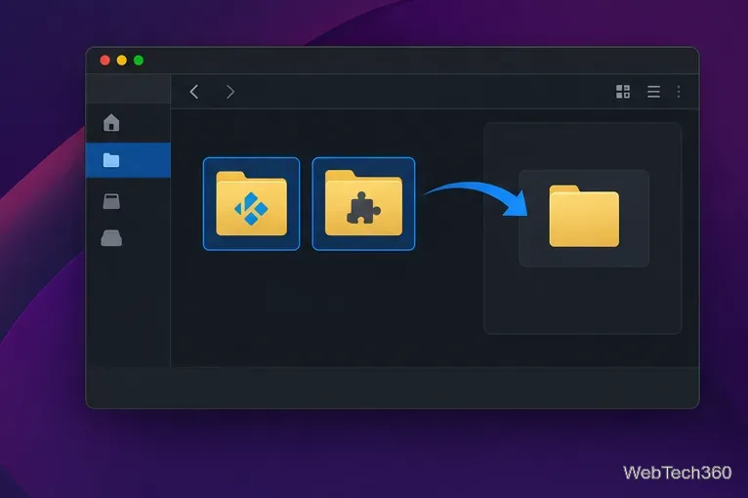Minimize window with the yellow button

122,61
